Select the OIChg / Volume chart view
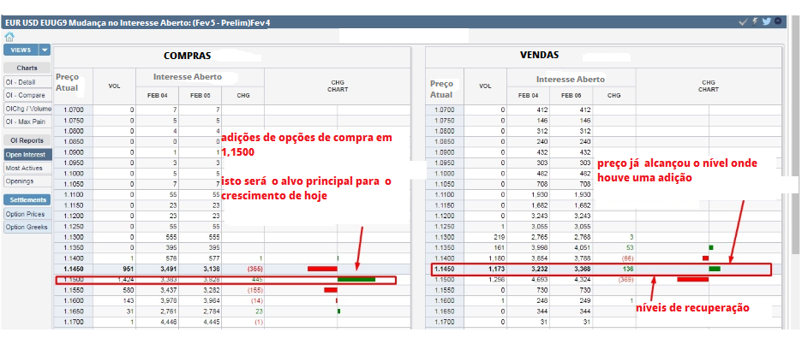Viewport: 808px width, 338px height. (x=27, y=109)
